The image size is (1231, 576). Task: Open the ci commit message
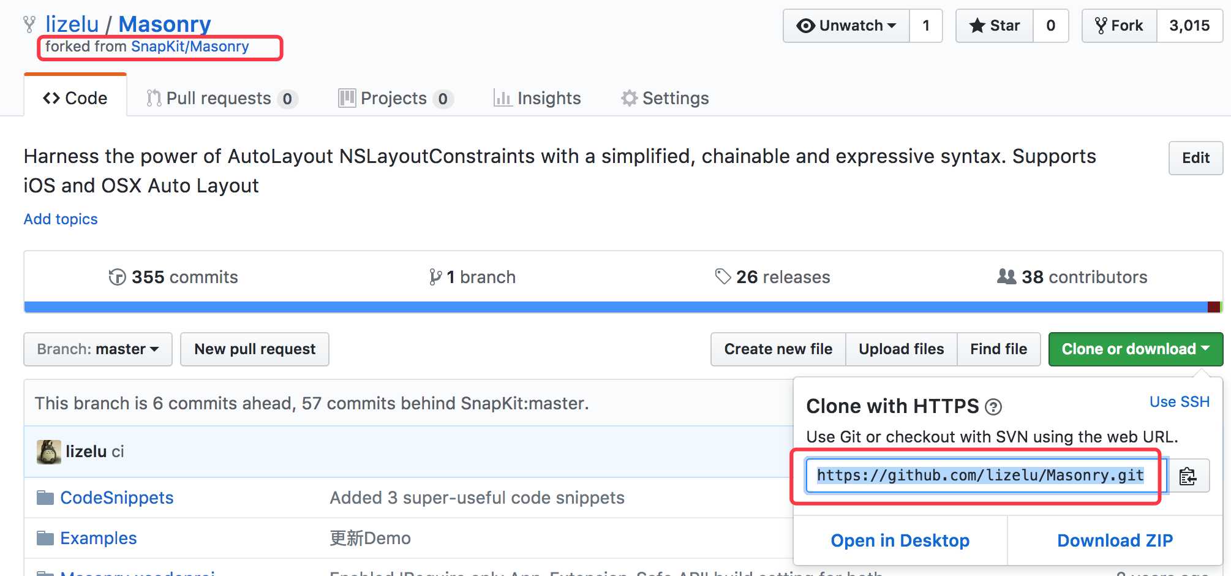pos(118,452)
